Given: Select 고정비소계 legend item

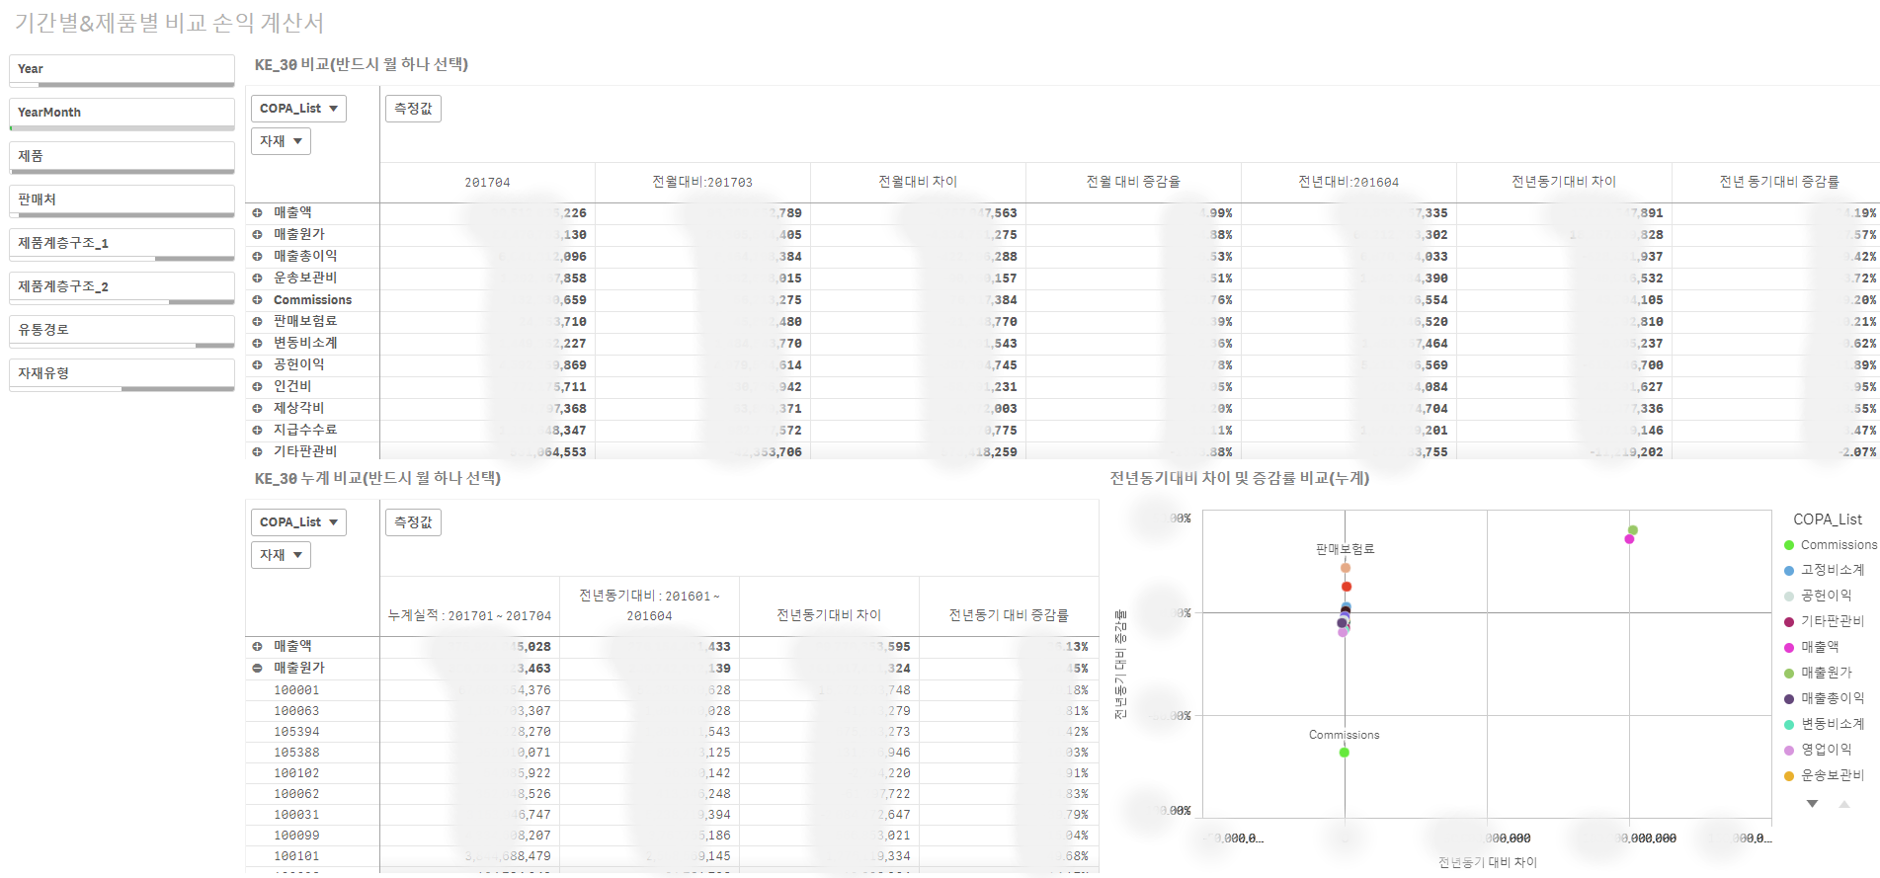Looking at the screenshot, I should tap(1824, 571).
